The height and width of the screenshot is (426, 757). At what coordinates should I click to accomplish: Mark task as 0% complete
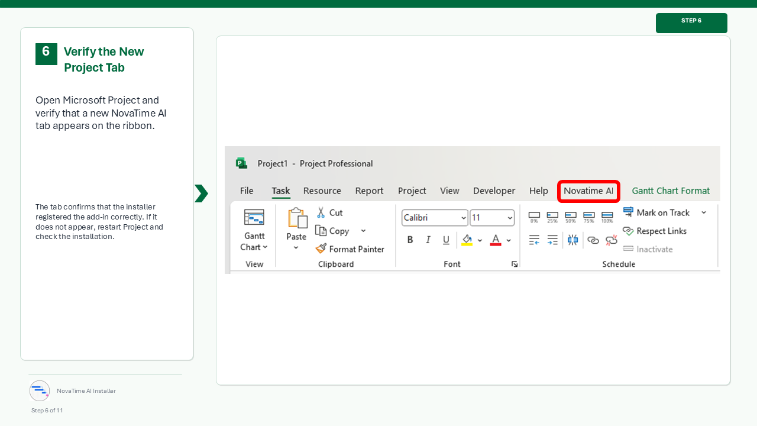tap(534, 217)
